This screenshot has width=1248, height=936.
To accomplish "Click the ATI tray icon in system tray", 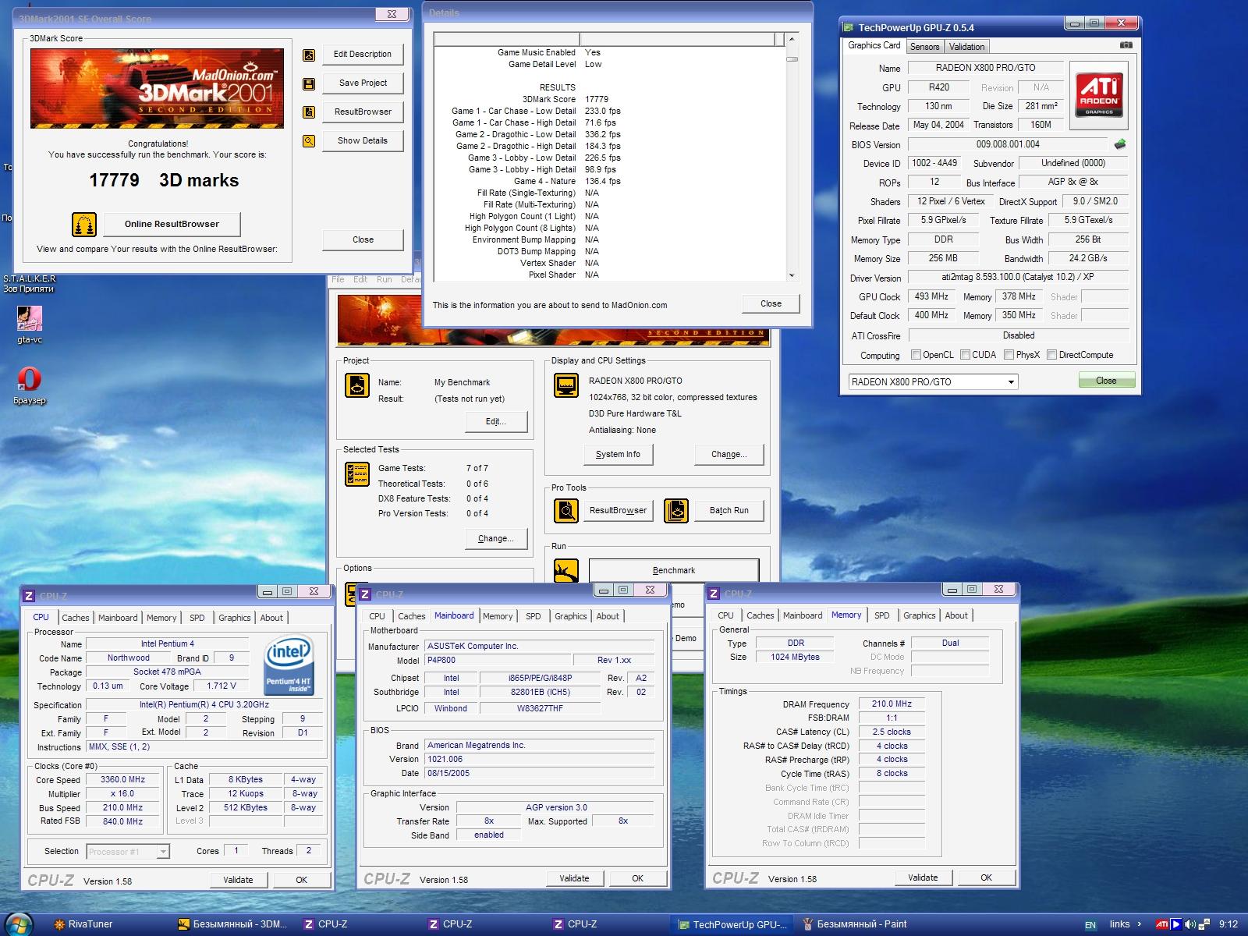I will (x=1161, y=924).
